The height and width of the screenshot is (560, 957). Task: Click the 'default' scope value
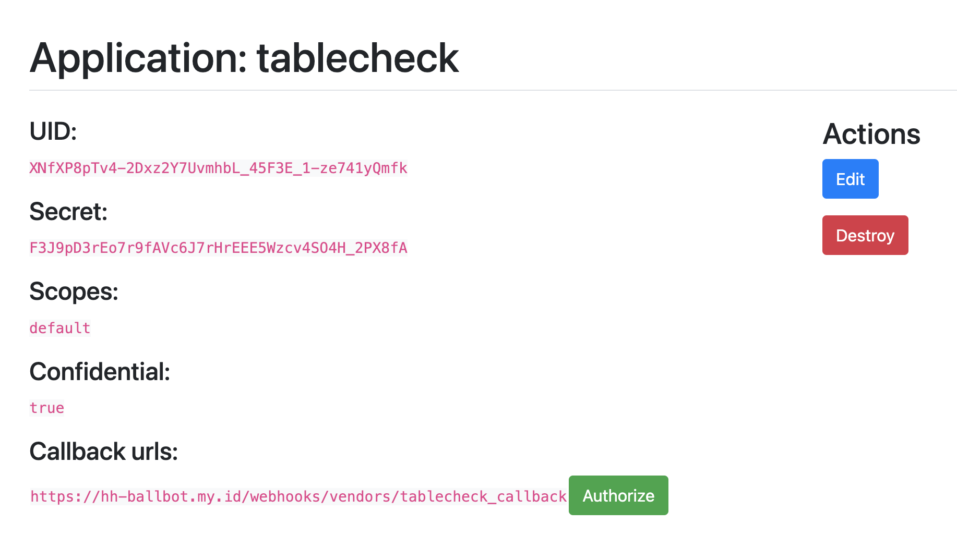click(60, 328)
